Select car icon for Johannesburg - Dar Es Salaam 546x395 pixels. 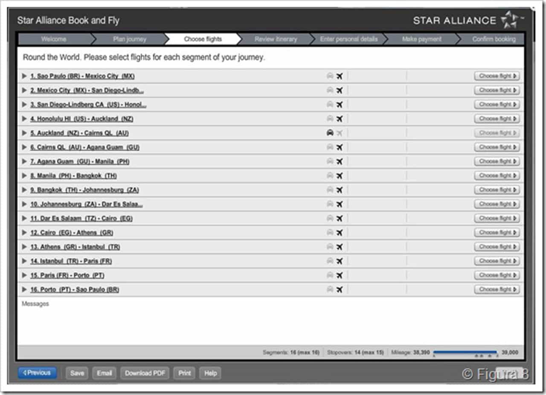pos(330,204)
